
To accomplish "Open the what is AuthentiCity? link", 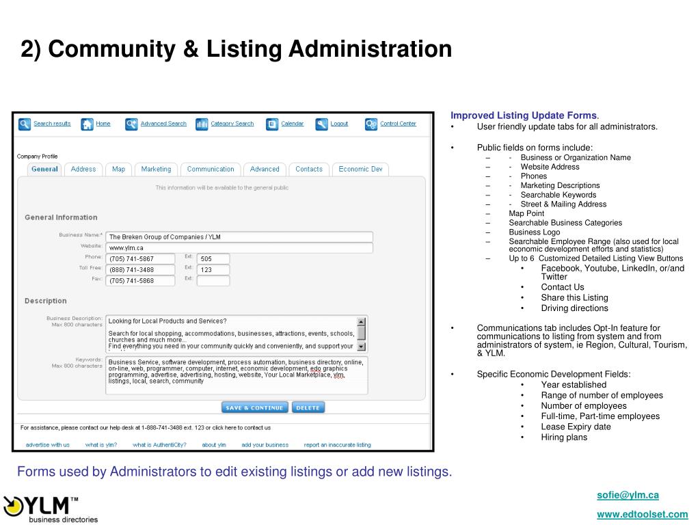I will (x=159, y=445).
